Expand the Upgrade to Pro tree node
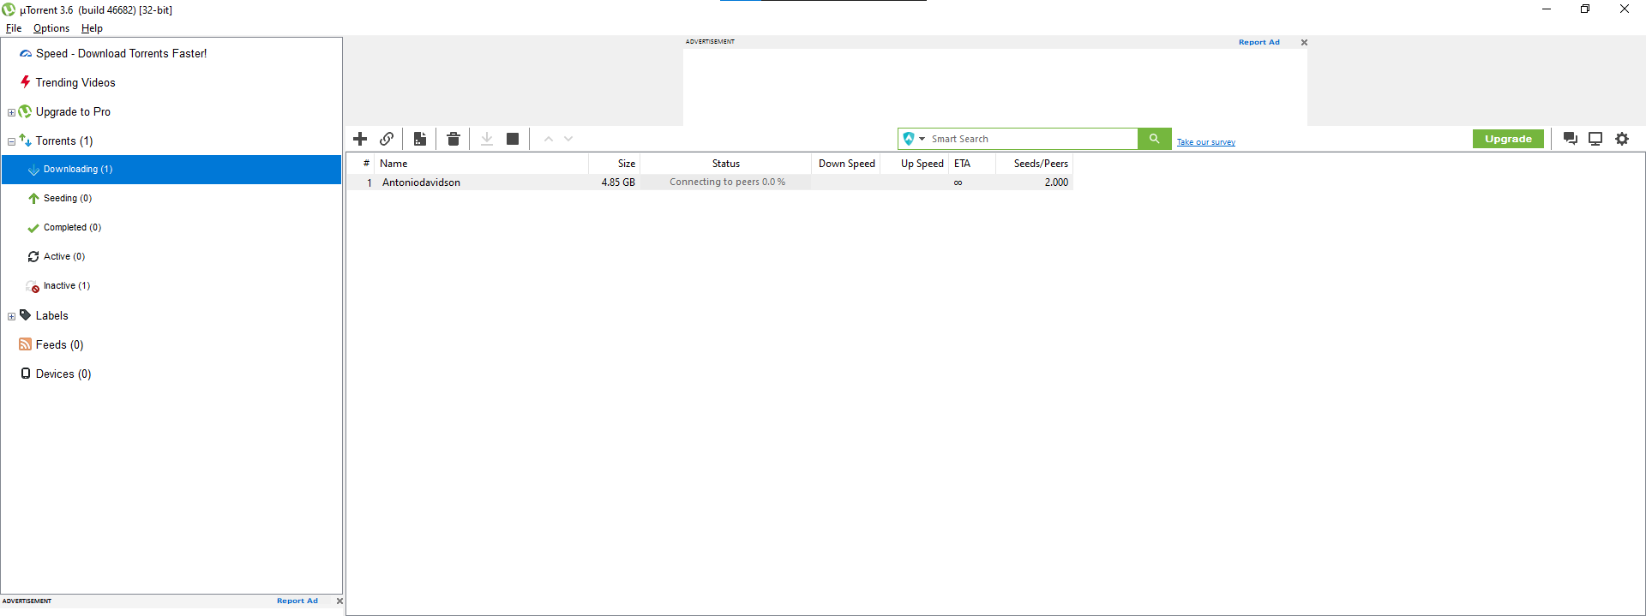The width and height of the screenshot is (1646, 616). tap(11, 112)
